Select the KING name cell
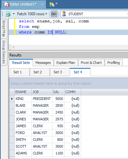The image size is (128, 159). click(23, 99)
